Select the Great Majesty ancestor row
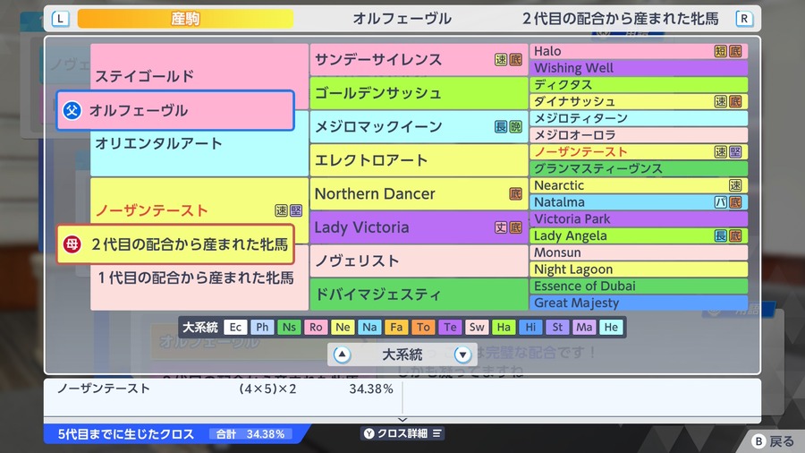 [639, 303]
